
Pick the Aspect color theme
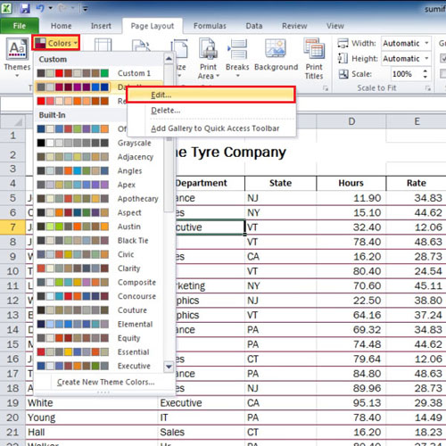click(99, 212)
